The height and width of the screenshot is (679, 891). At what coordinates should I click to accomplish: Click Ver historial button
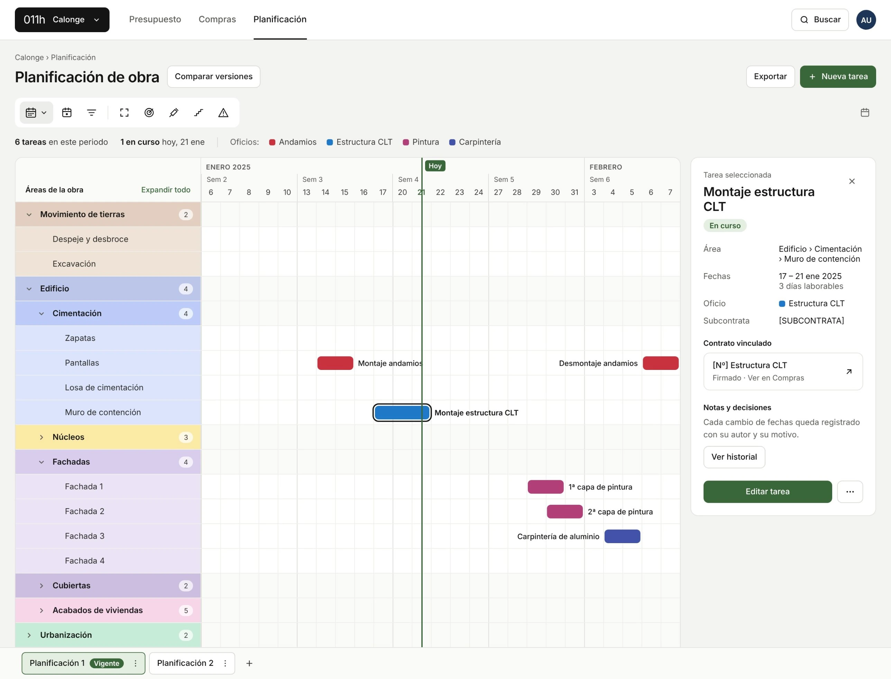(734, 457)
